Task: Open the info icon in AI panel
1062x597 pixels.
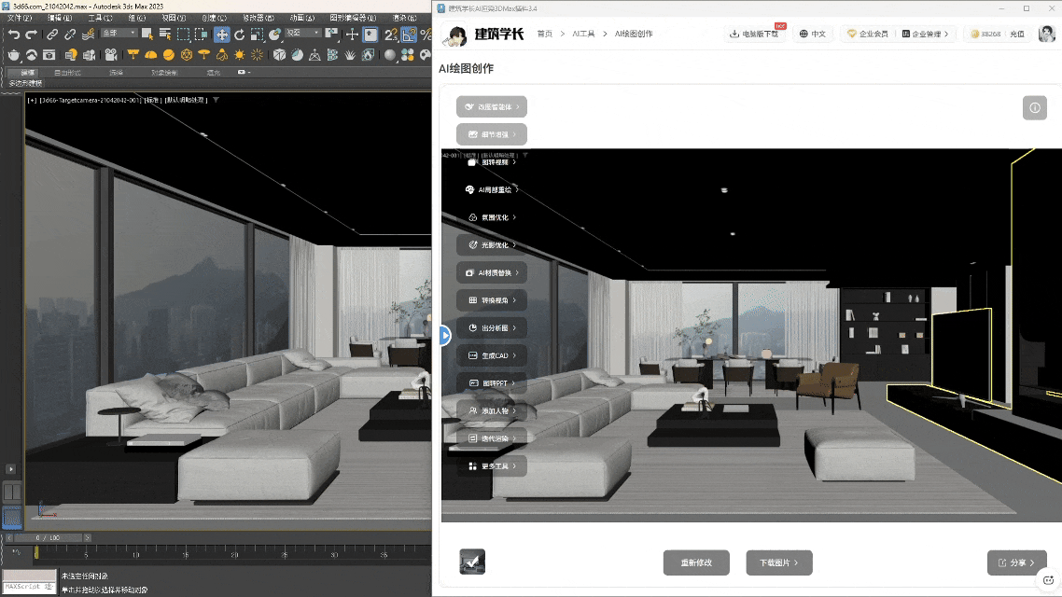Action: (1034, 107)
